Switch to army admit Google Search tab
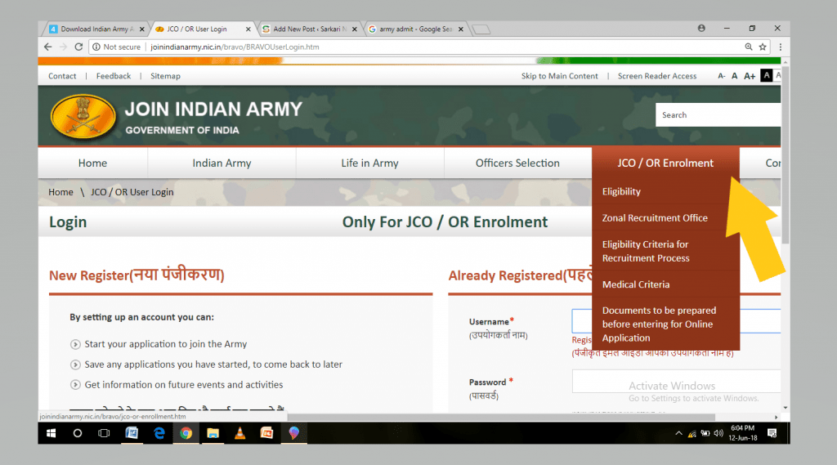 (416, 29)
